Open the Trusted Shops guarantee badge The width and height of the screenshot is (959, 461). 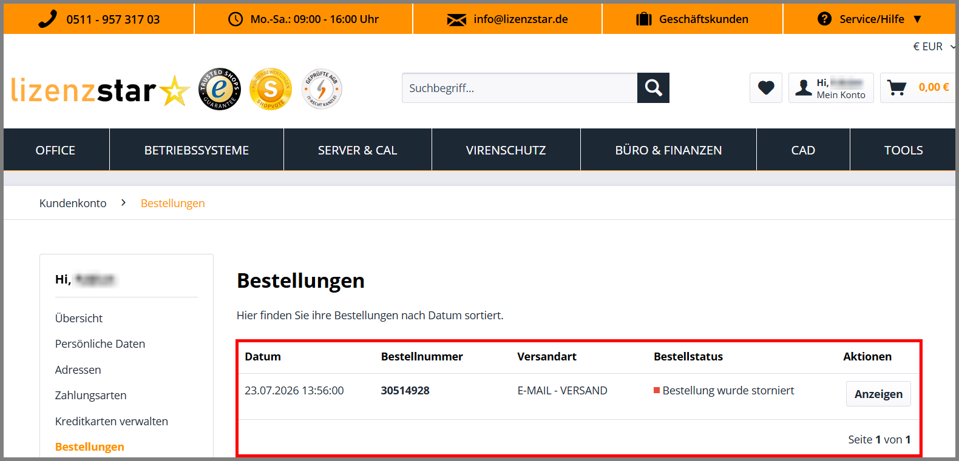pyautogui.click(x=220, y=89)
